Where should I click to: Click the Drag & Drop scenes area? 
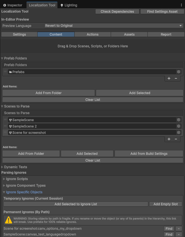[92, 46]
